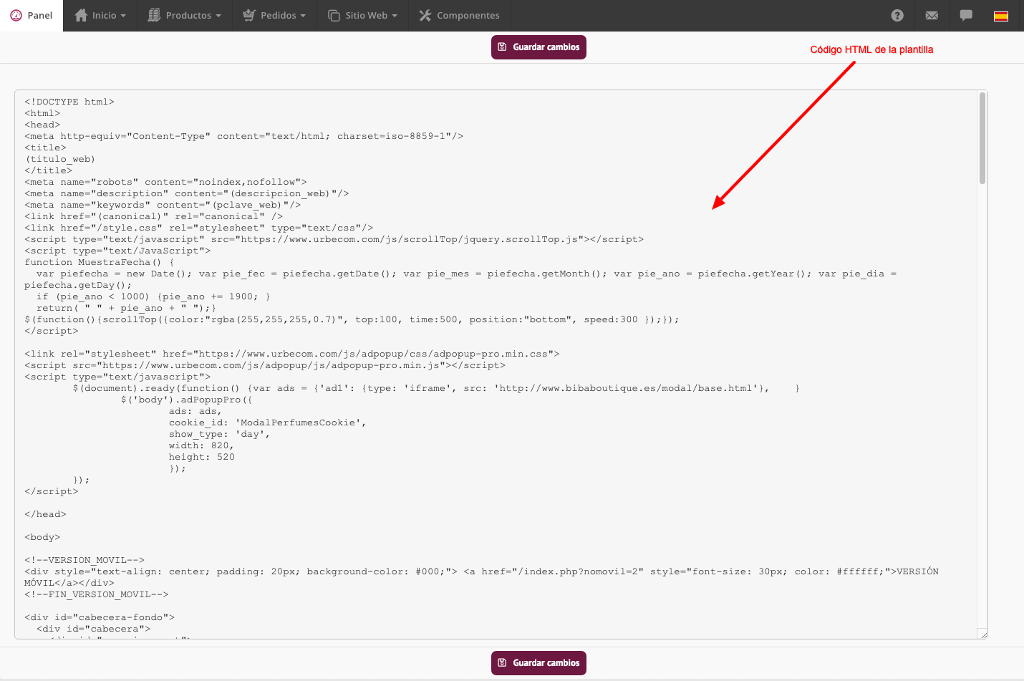Click the '<head>' opening tag line
Screen dimensions: 1024x681
pos(42,125)
